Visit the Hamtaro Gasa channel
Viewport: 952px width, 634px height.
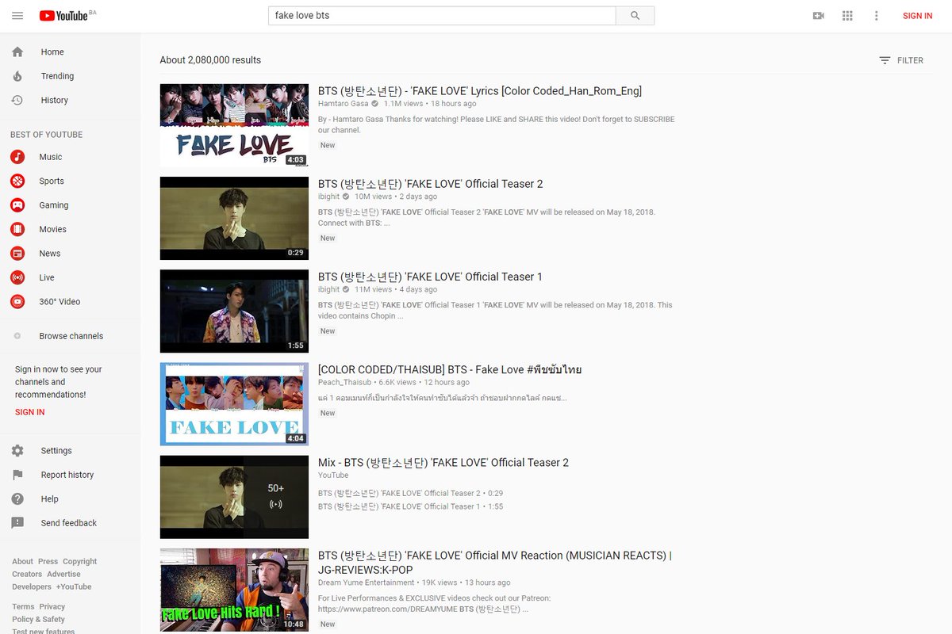click(344, 104)
